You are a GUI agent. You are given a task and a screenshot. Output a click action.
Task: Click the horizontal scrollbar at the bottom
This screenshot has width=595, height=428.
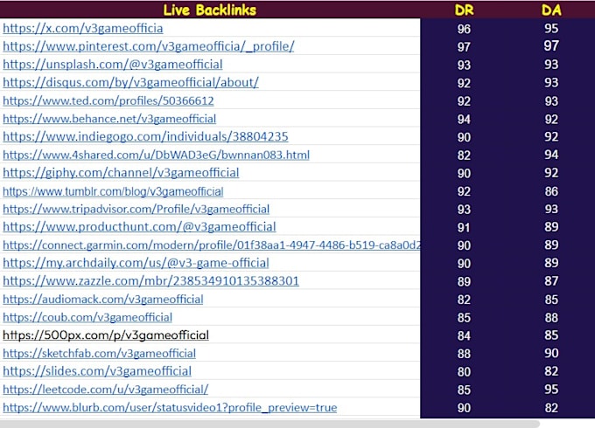click(x=269, y=424)
